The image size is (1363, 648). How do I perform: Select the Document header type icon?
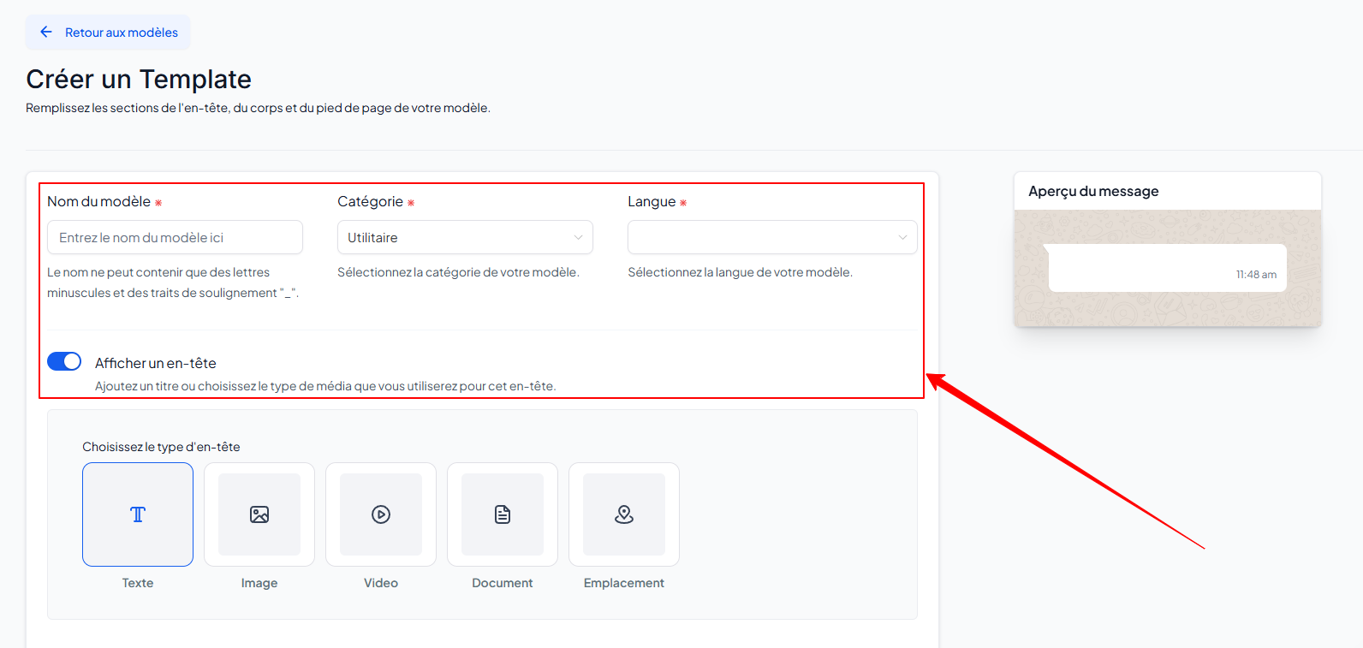[x=503, y=514]
